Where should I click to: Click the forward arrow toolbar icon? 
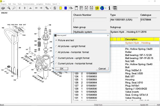point(41,8)
